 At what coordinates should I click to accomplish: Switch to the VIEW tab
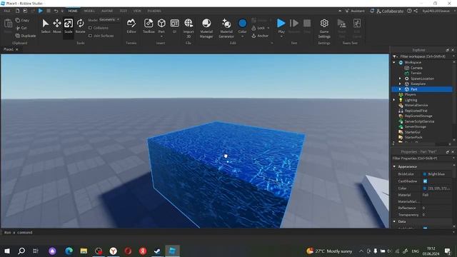pyautogui.click(x=137, y=11)
